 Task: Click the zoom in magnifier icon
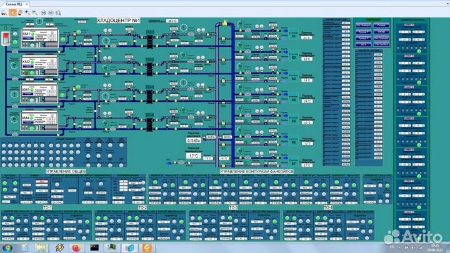click(27, 12)
